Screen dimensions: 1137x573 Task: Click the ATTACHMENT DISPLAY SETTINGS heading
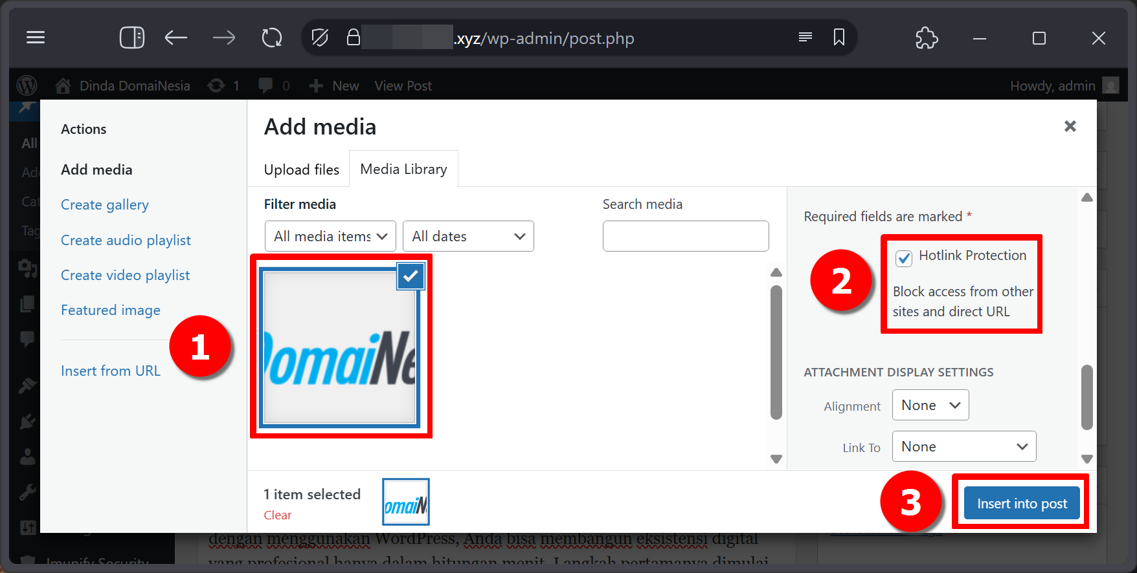tap(899, 373)
